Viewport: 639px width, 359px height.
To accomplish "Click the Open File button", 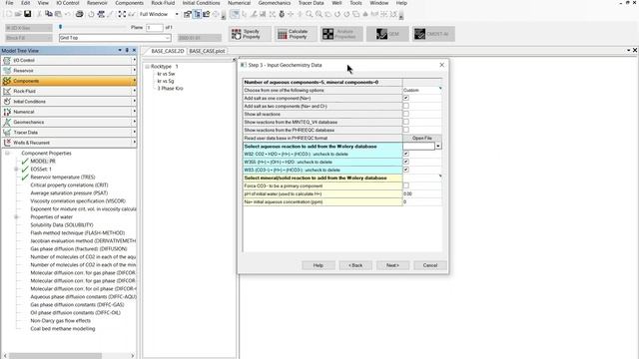I will tap(421, 138).
